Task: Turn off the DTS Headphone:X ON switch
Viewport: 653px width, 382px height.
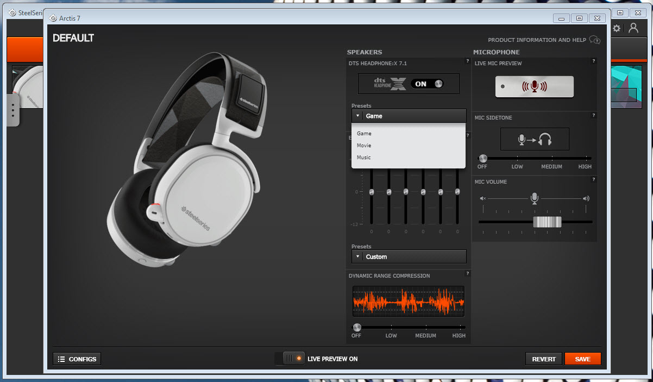Action: tap(427, 84)
